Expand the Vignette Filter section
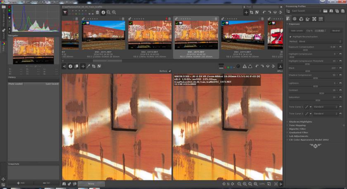347x189 pixels. 297,129
